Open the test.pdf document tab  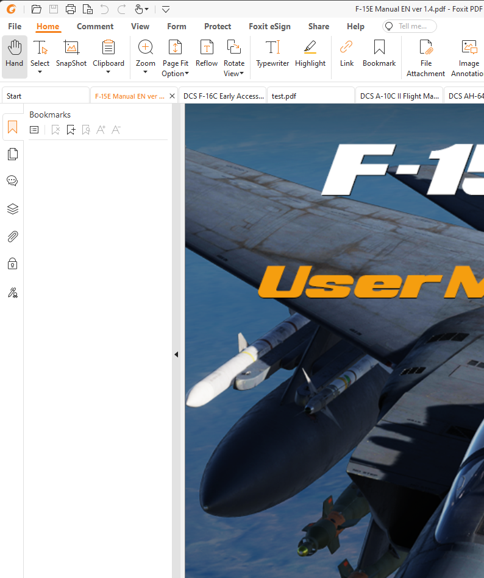pos(311,96)
